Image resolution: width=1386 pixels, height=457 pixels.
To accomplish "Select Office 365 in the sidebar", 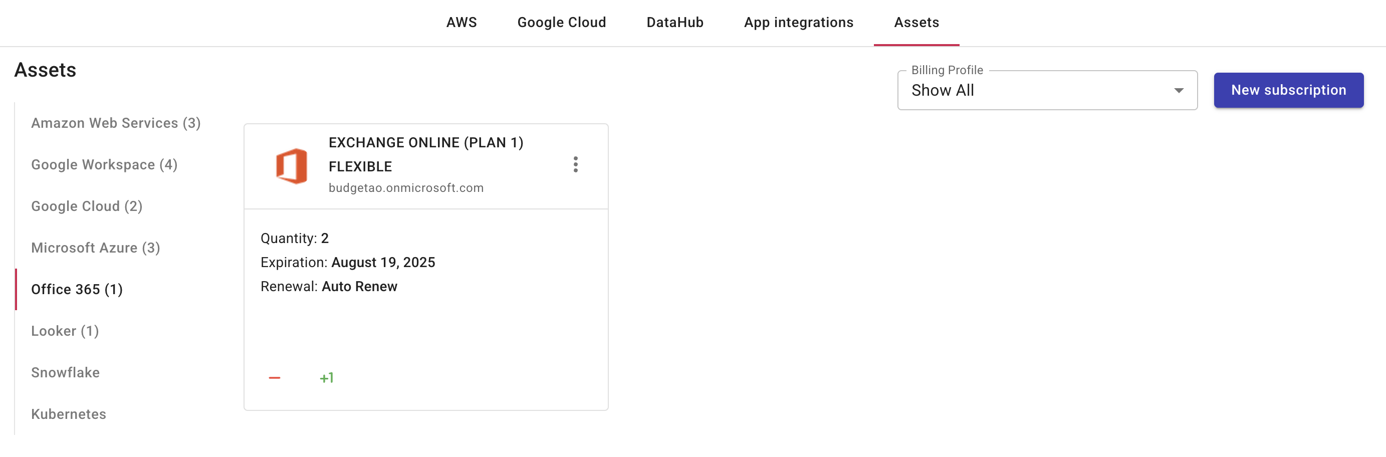I will click(77, 290).
